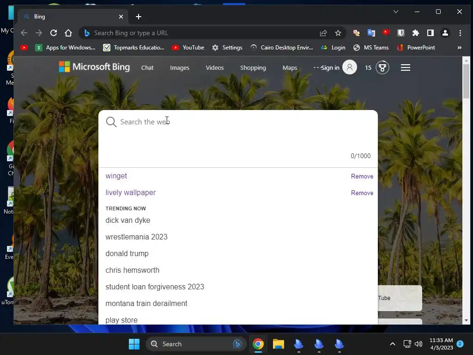Open Topmarks Education bookmark

[133, 48]
